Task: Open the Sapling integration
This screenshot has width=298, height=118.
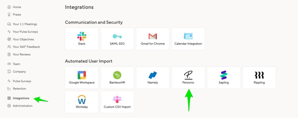Action: [x=224, y=78]
